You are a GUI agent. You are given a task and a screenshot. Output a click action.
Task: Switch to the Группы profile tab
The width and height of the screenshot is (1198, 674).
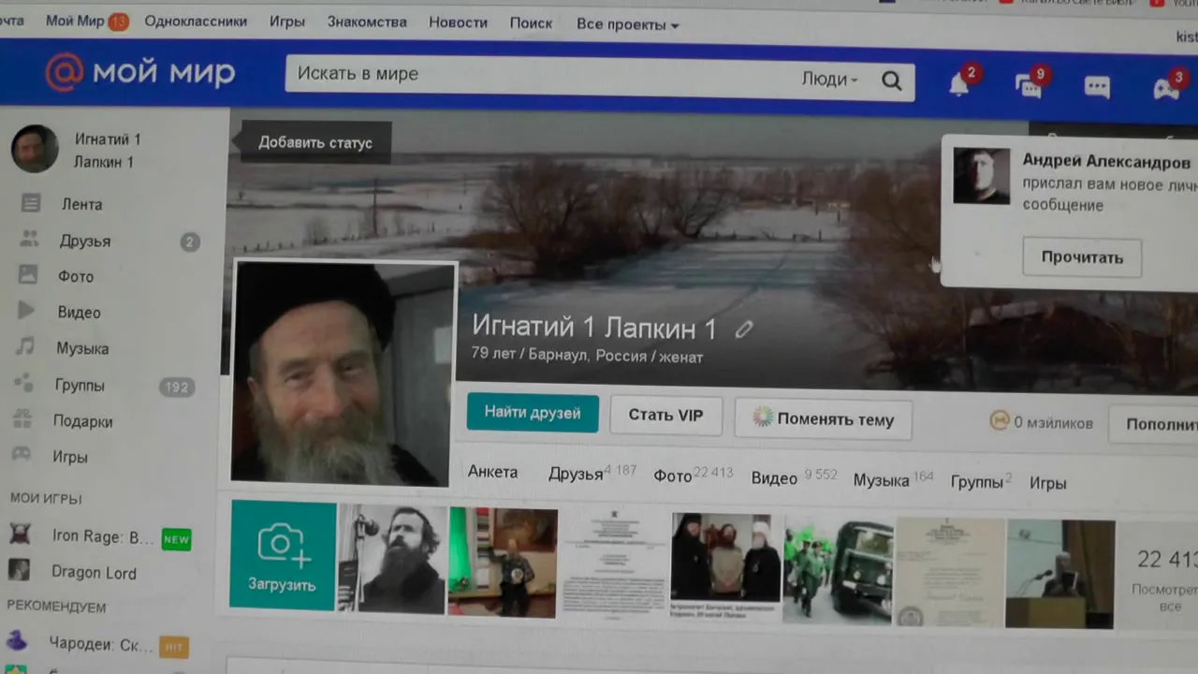(x=981, y=481)
